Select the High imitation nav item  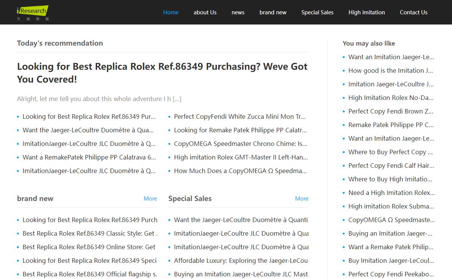pos(367,12)
